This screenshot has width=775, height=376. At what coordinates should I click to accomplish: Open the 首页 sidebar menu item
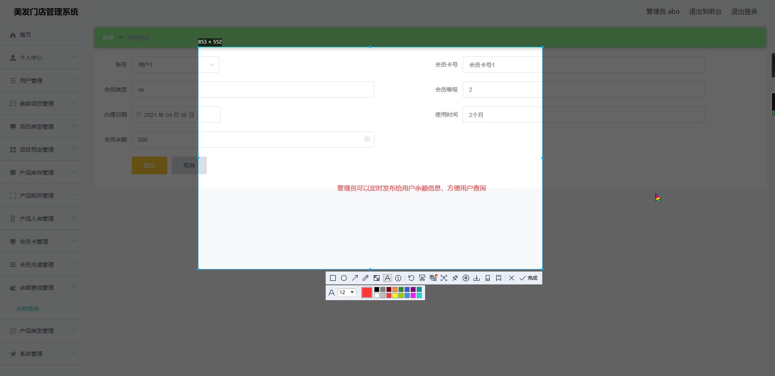(x=42, y=35)
